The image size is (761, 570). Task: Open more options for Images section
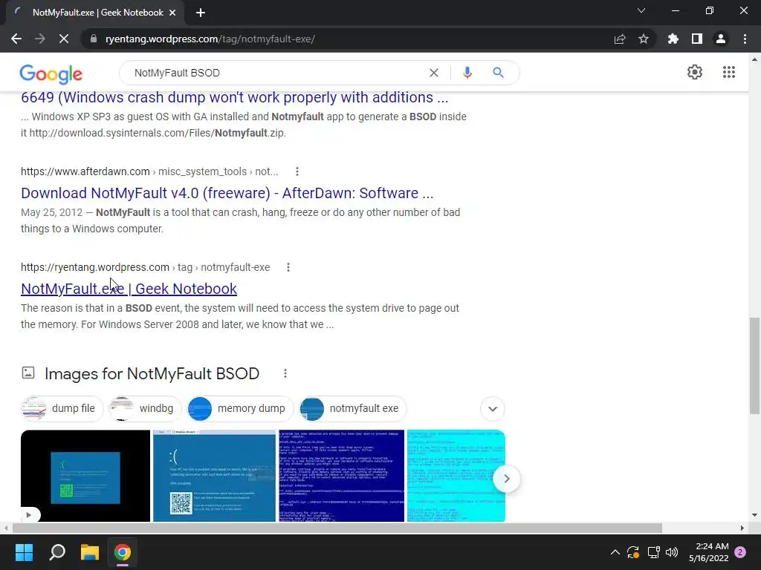[x=285, y=373]
